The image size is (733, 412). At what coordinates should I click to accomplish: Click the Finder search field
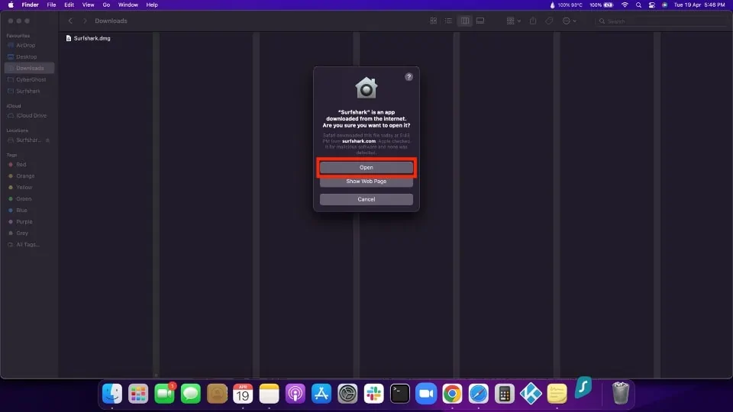[661, 21]
